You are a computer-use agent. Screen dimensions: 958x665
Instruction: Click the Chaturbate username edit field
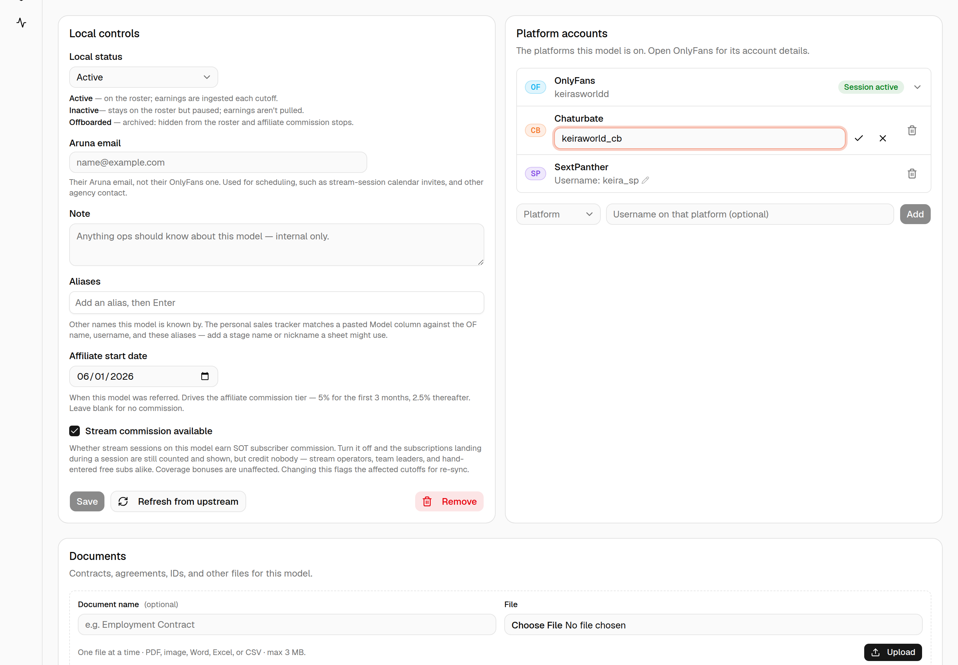tap(700, 138)
